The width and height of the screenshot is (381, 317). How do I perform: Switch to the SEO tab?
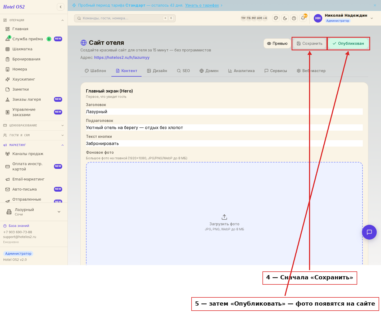183,71
